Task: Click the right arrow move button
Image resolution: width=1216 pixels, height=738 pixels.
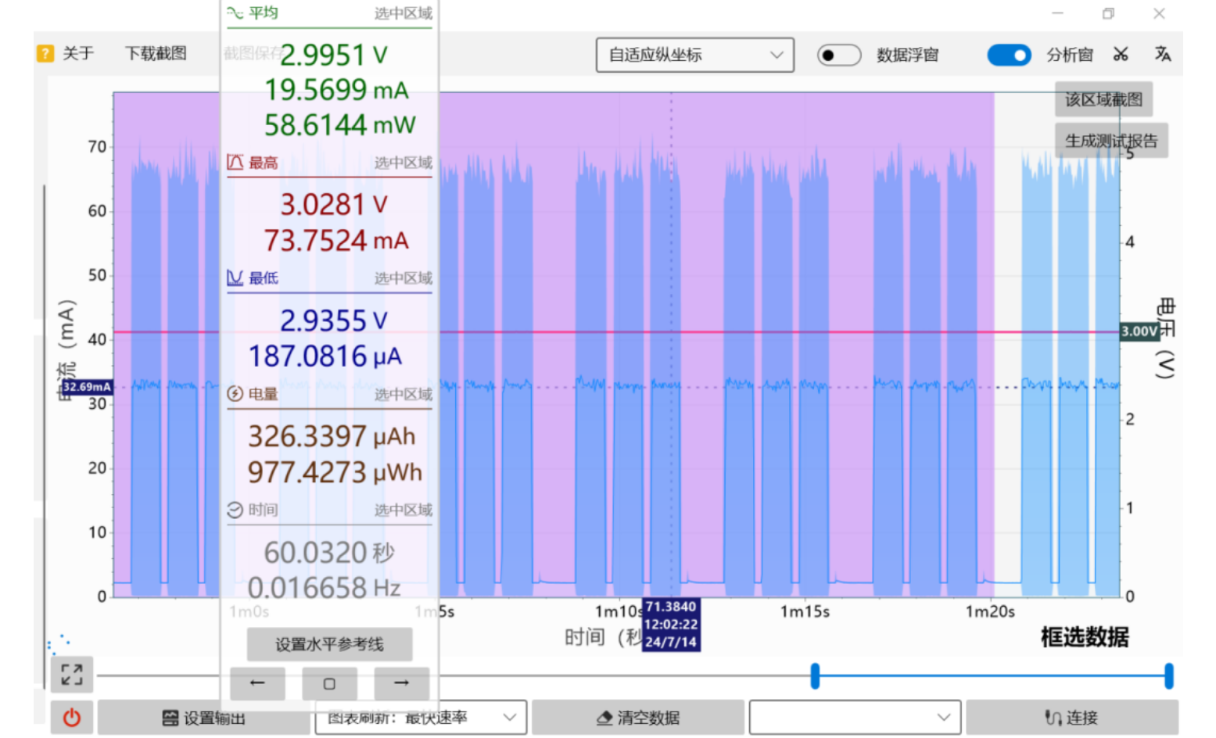Action: point(401,683)
